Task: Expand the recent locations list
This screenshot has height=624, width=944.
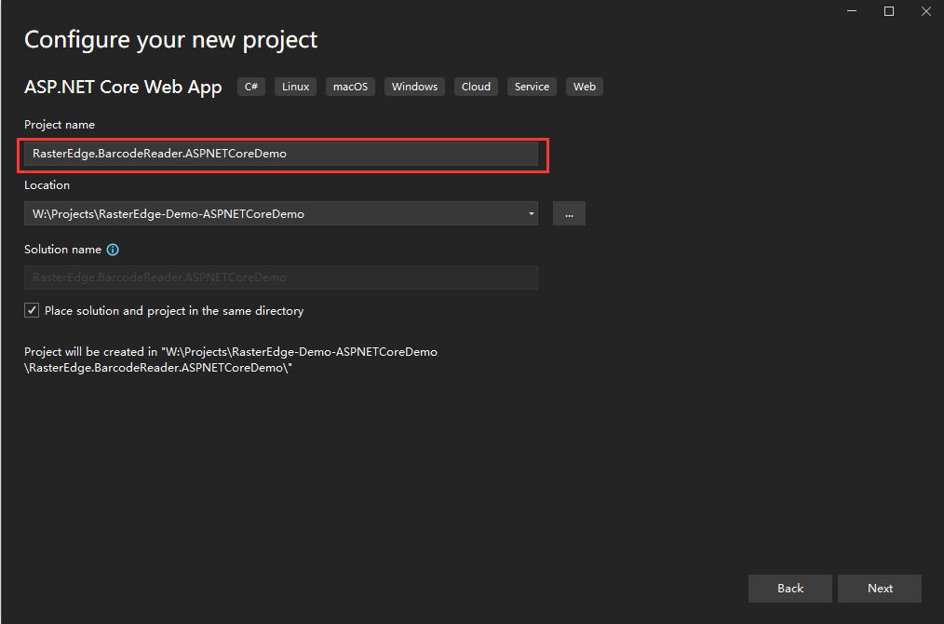Action: 531,212
